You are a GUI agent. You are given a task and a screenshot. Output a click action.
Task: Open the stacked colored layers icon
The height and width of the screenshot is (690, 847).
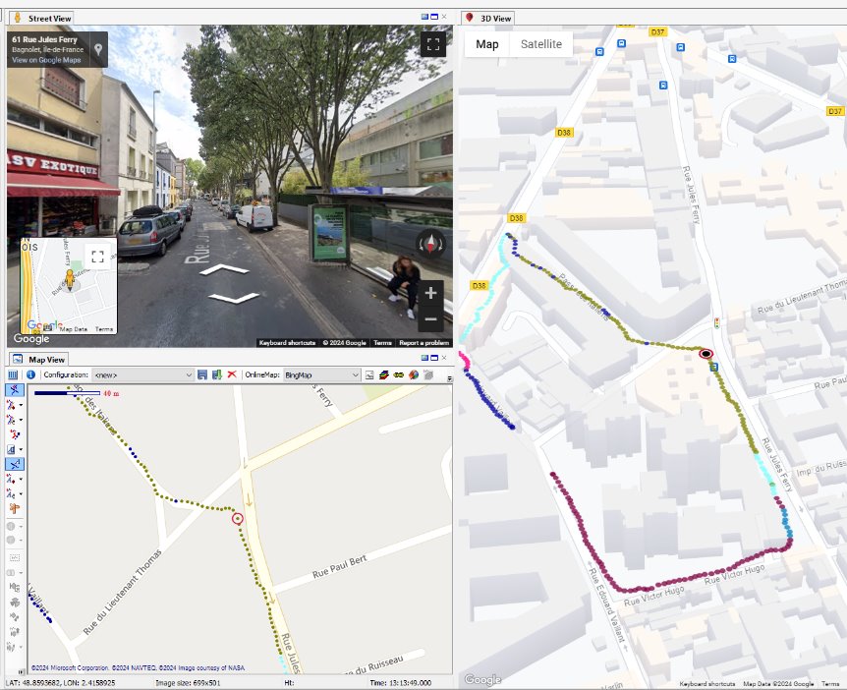(x=384, y=375)
